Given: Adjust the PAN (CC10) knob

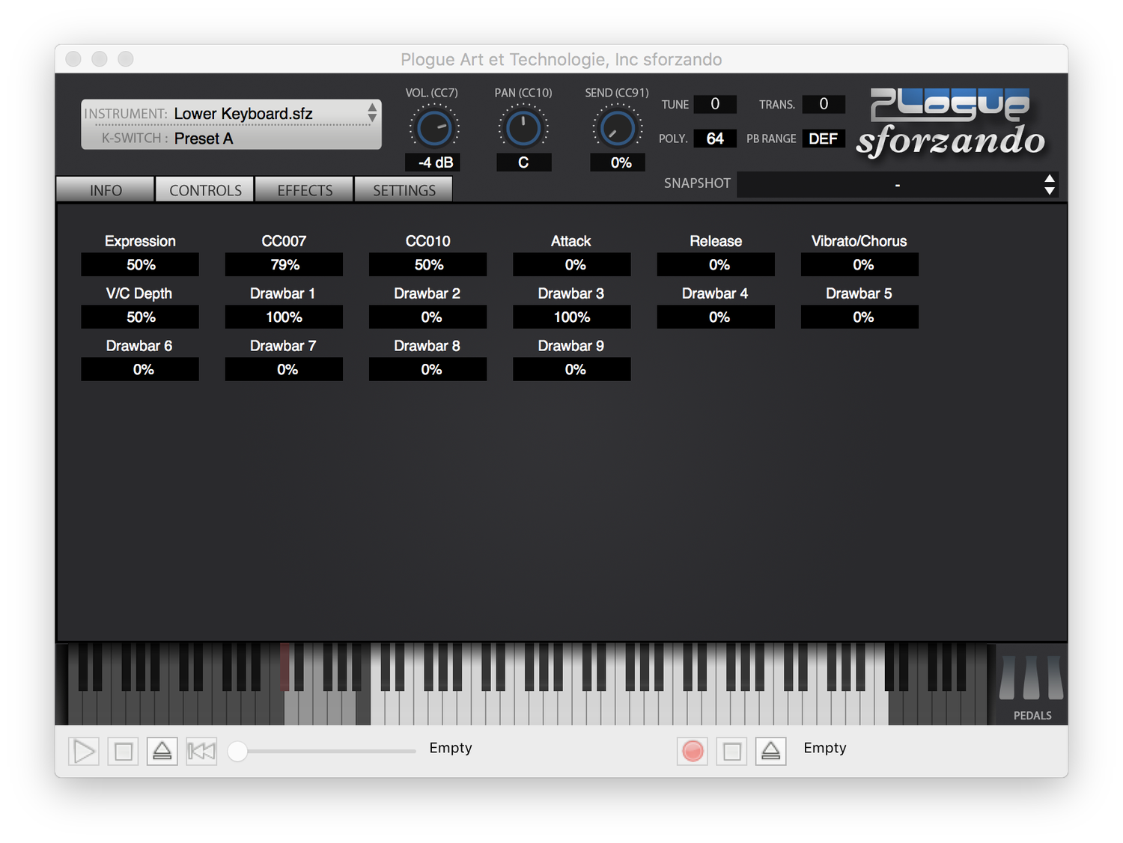Looking at the screenshot, I should [523, 127].
